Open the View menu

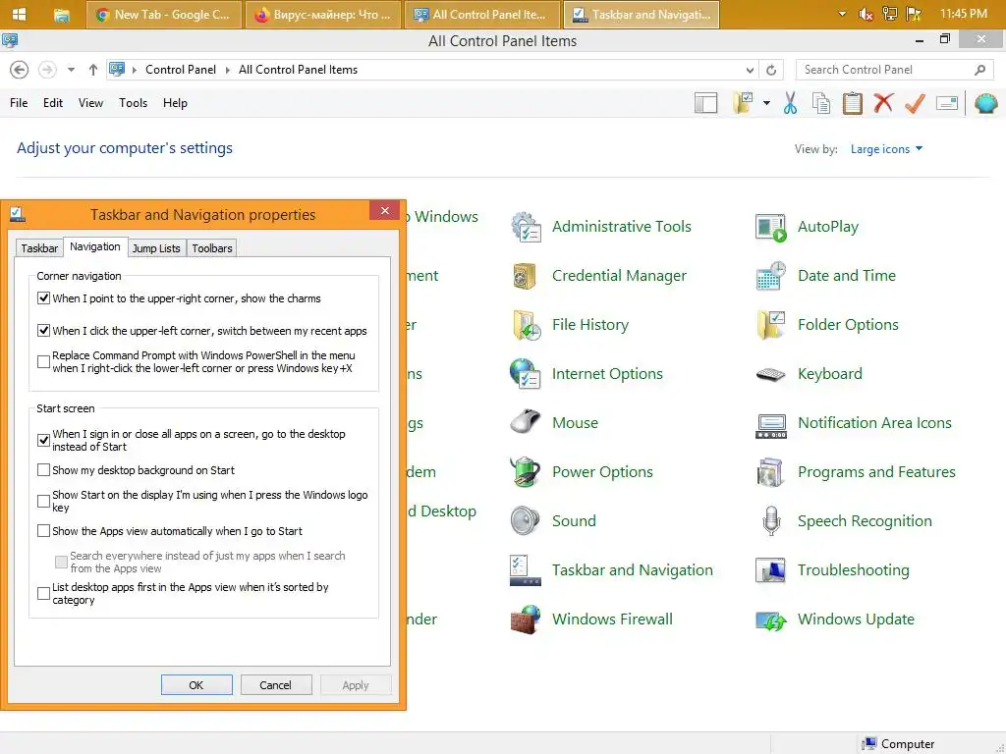pyautogui.click(x=90, y=102)
